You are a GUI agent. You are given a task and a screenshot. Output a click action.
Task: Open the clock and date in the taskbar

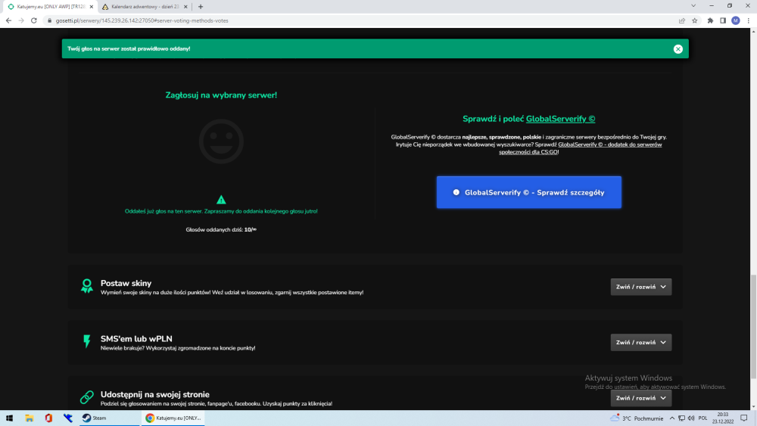pyautogui.click(x=723, y=418)
